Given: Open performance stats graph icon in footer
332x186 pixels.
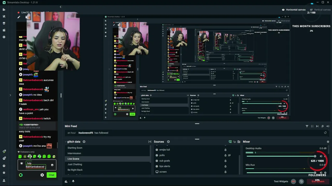Looking at the screenshot, I should [x=66, y=181].
